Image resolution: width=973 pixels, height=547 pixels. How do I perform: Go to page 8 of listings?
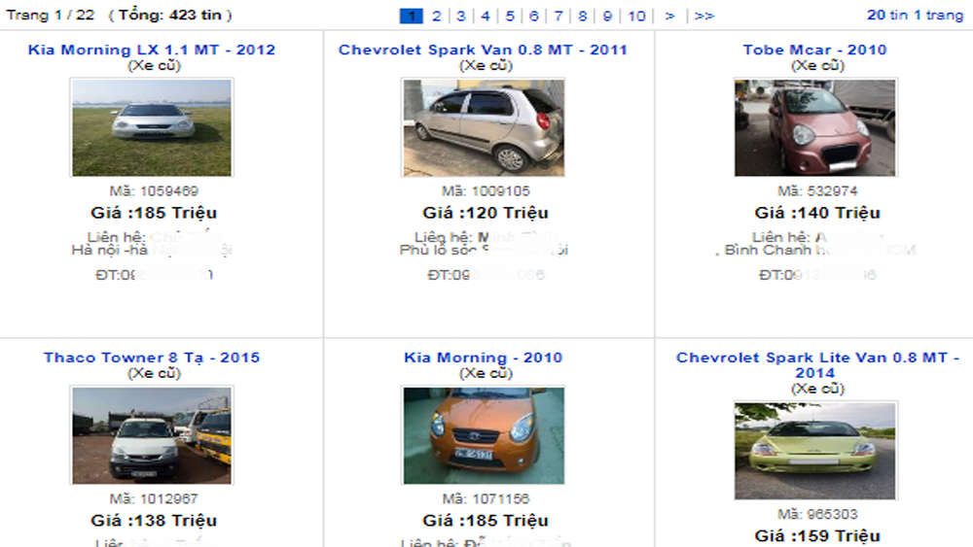(583, 17)
